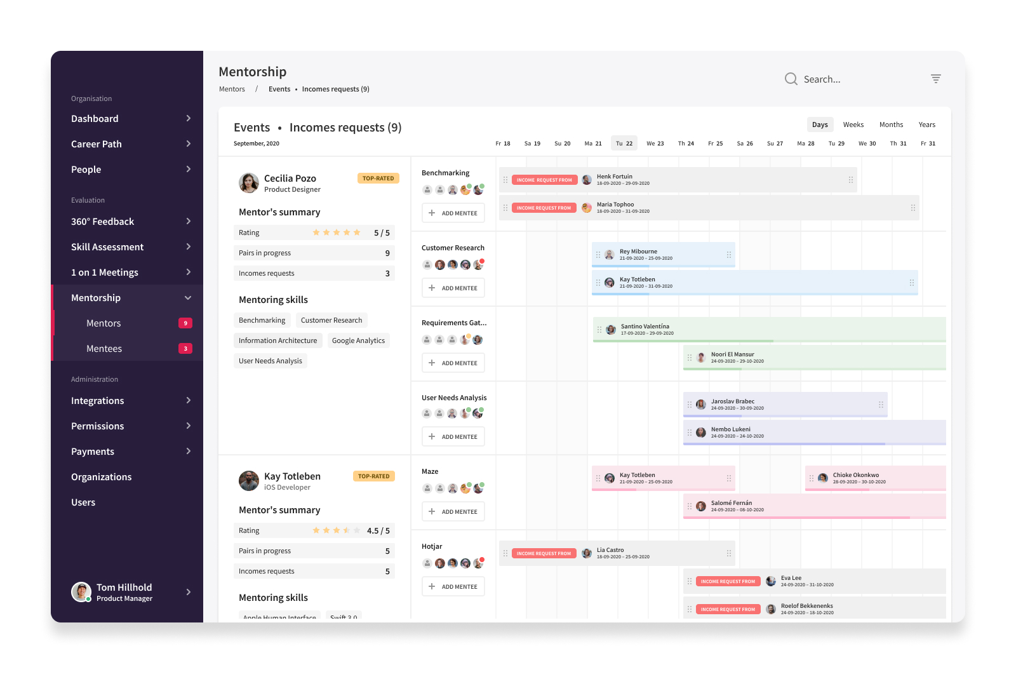Select the Days view toggle
The height and width of the screenshot is (686, 1016).
coord(820,124)
